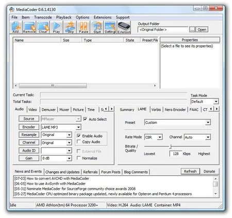Click the Skip toolbar icon
Viewport: 232px width, 218px height.
coord(70,27)
